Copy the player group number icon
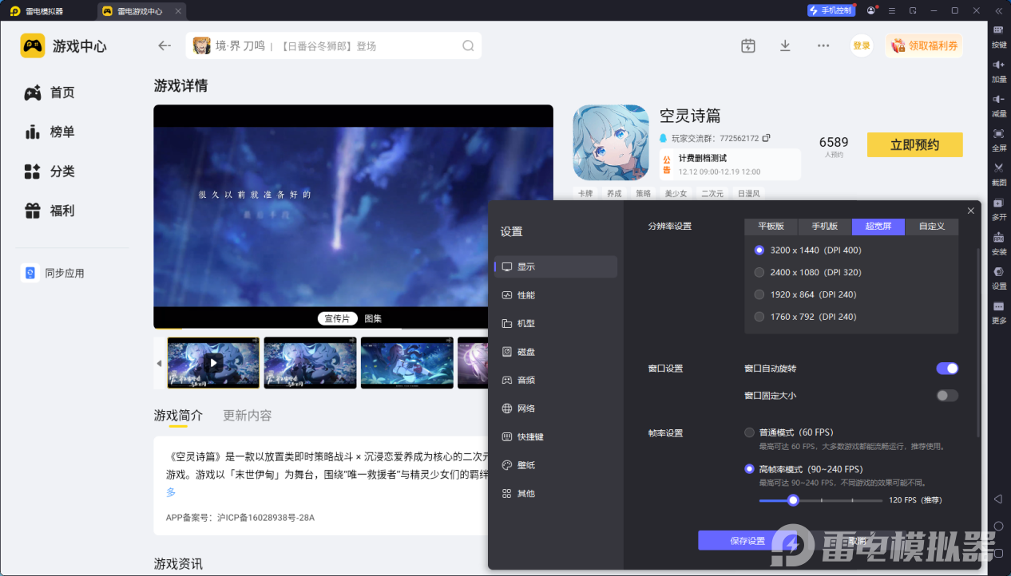 pyautogui.click(x=767, y=138)
